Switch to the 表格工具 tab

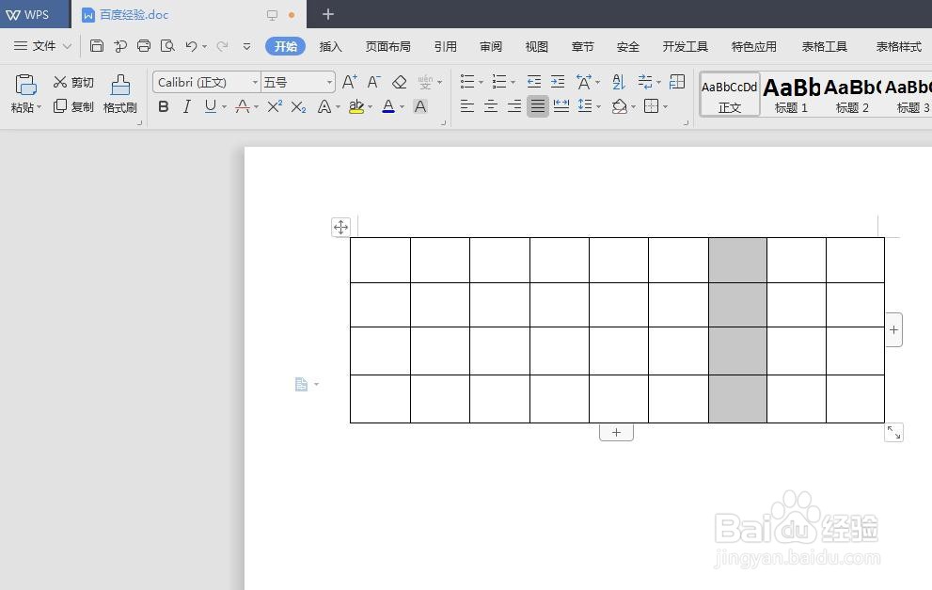(825, 46)
